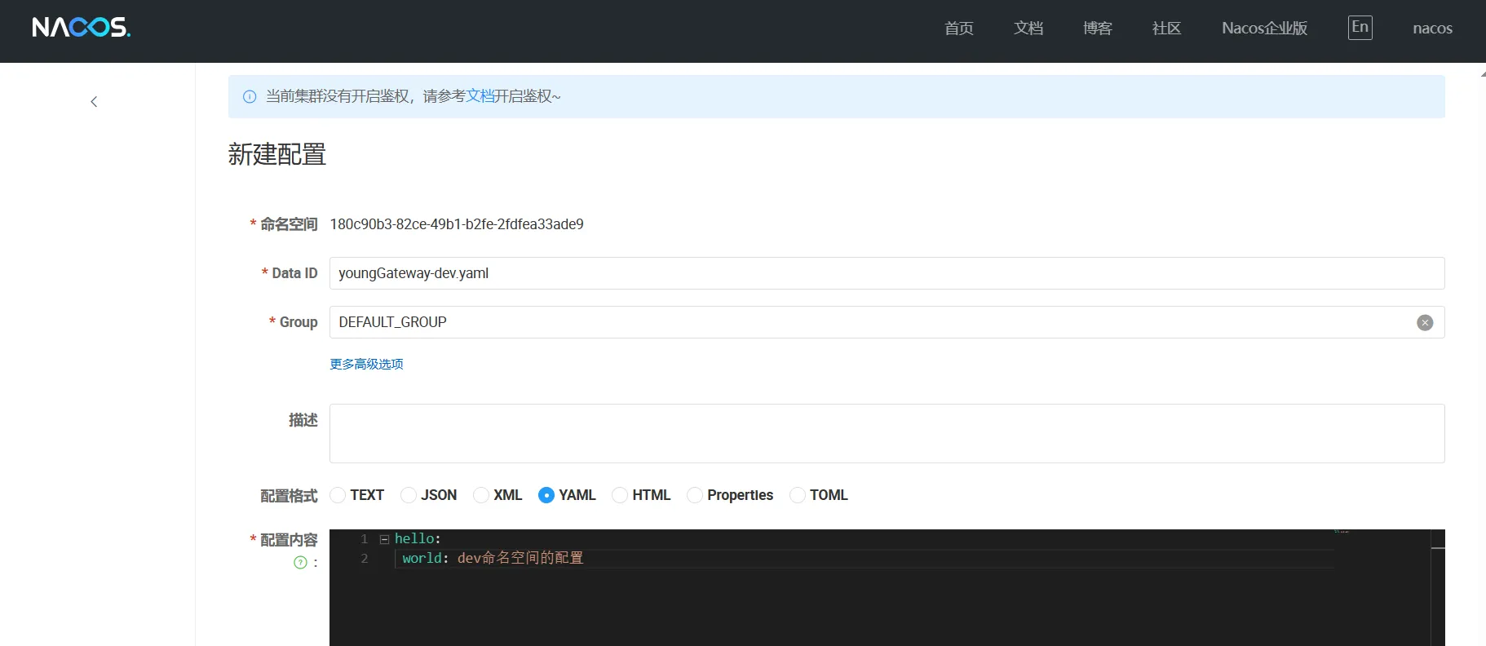The image size is (1486, 646).
Task: Pick the XML format option
Action: (481, 495)
